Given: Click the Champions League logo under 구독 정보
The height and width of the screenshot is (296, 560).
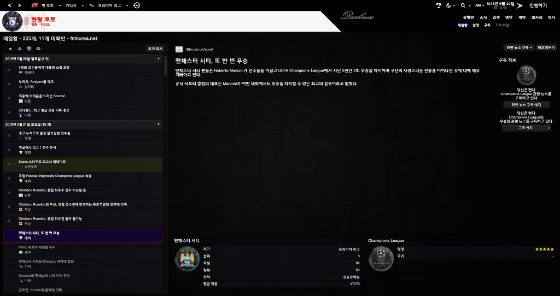Looking at the screenshot, I should click(x=526, y=76).
